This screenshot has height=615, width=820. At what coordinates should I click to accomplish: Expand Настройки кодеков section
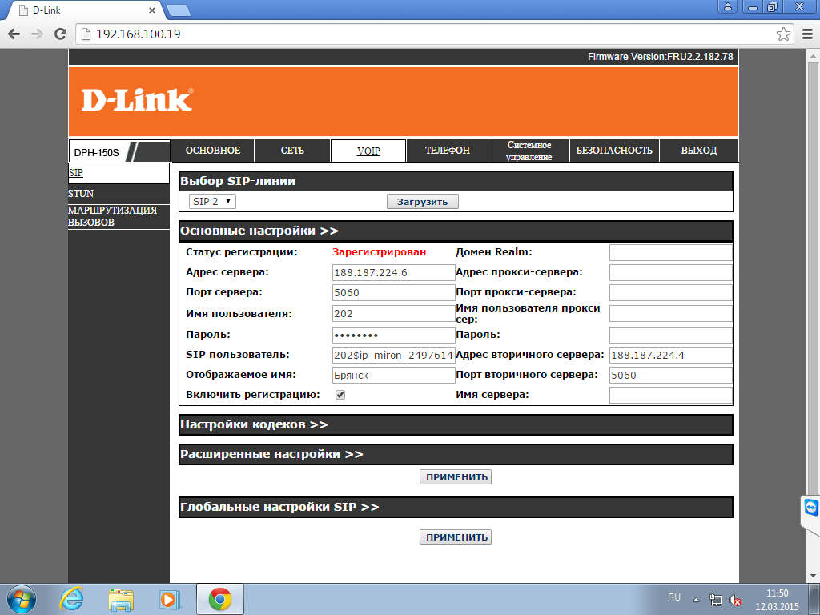pyautogui.click(x=456, y=424)
